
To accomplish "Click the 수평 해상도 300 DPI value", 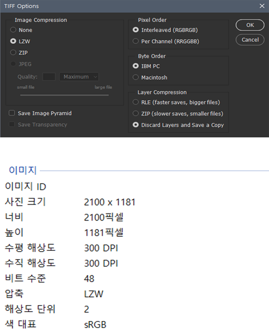I will pos(101,248).
